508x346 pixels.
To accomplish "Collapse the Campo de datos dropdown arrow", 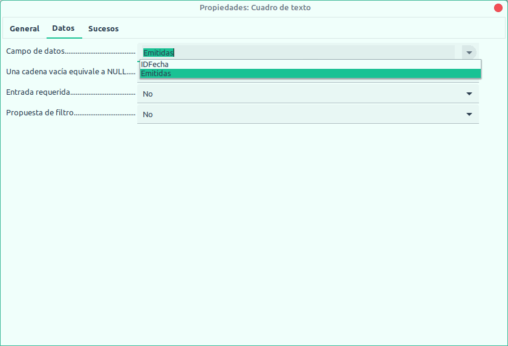I will [x=469, y=53].
